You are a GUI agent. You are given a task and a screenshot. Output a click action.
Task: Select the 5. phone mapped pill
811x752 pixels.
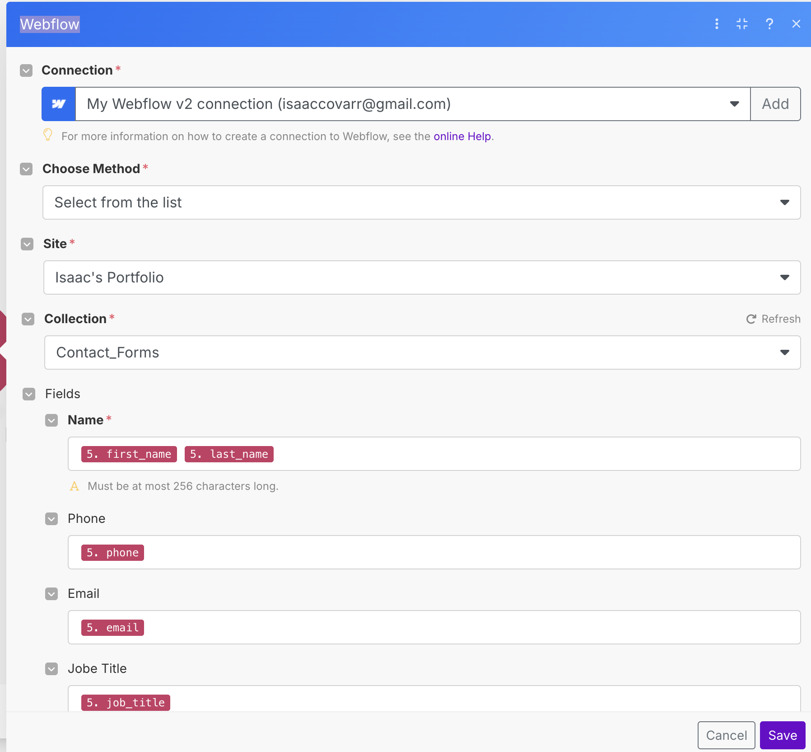(112, 553)
